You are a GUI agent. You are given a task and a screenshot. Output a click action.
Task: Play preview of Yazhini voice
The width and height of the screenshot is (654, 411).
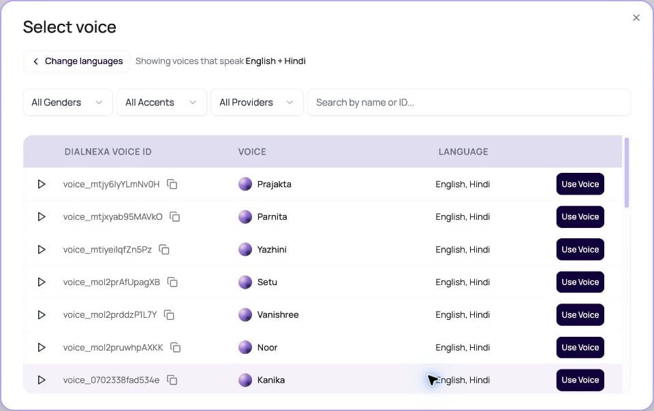click(x=42, y=250)
